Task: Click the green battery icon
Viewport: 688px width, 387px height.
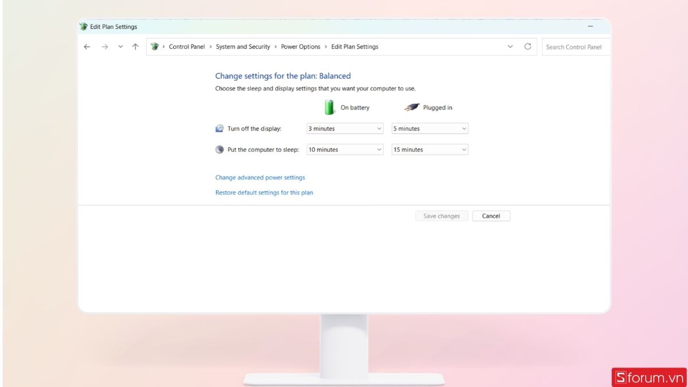Action: [x=329, y=107]
